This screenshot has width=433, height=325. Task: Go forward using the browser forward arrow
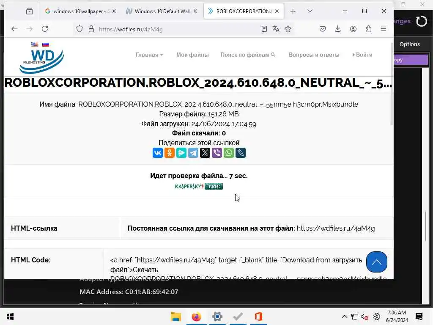pos(30,29)
